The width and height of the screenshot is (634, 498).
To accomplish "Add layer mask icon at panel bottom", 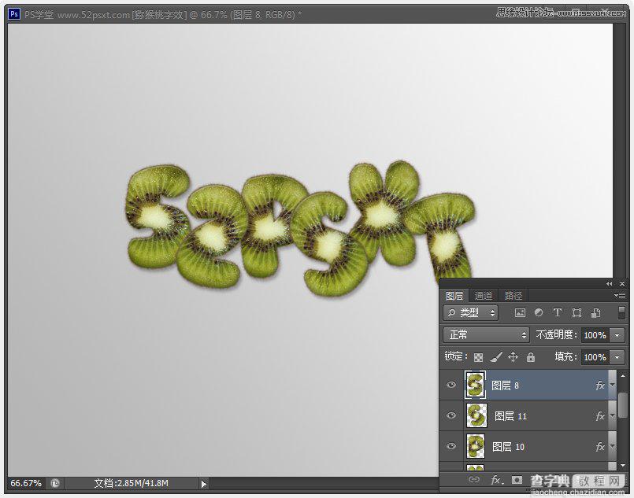I will click(x=517, y=480).
